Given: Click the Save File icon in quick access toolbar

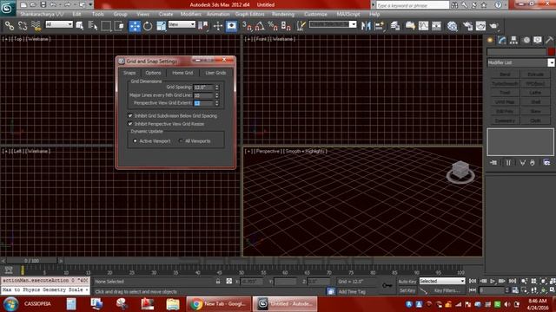Looking at the screenshot, I should [x=43, y=5].
